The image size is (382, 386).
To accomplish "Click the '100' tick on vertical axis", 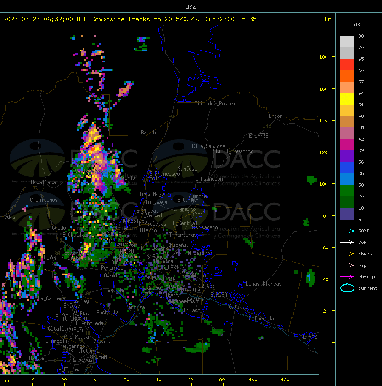I will point(323,184).
